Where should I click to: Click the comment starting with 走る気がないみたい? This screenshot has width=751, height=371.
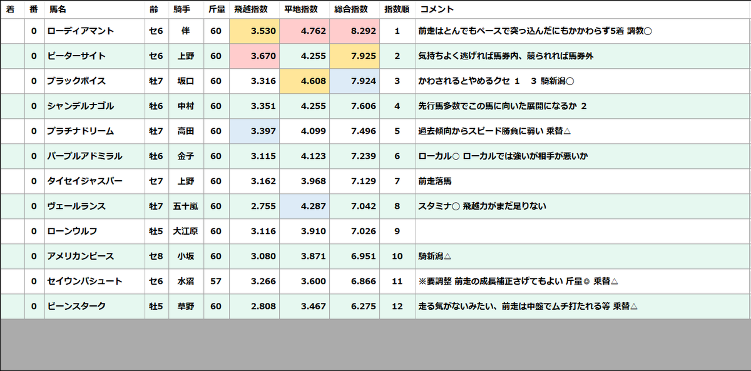pyautogui.click(x=528, y=307)
